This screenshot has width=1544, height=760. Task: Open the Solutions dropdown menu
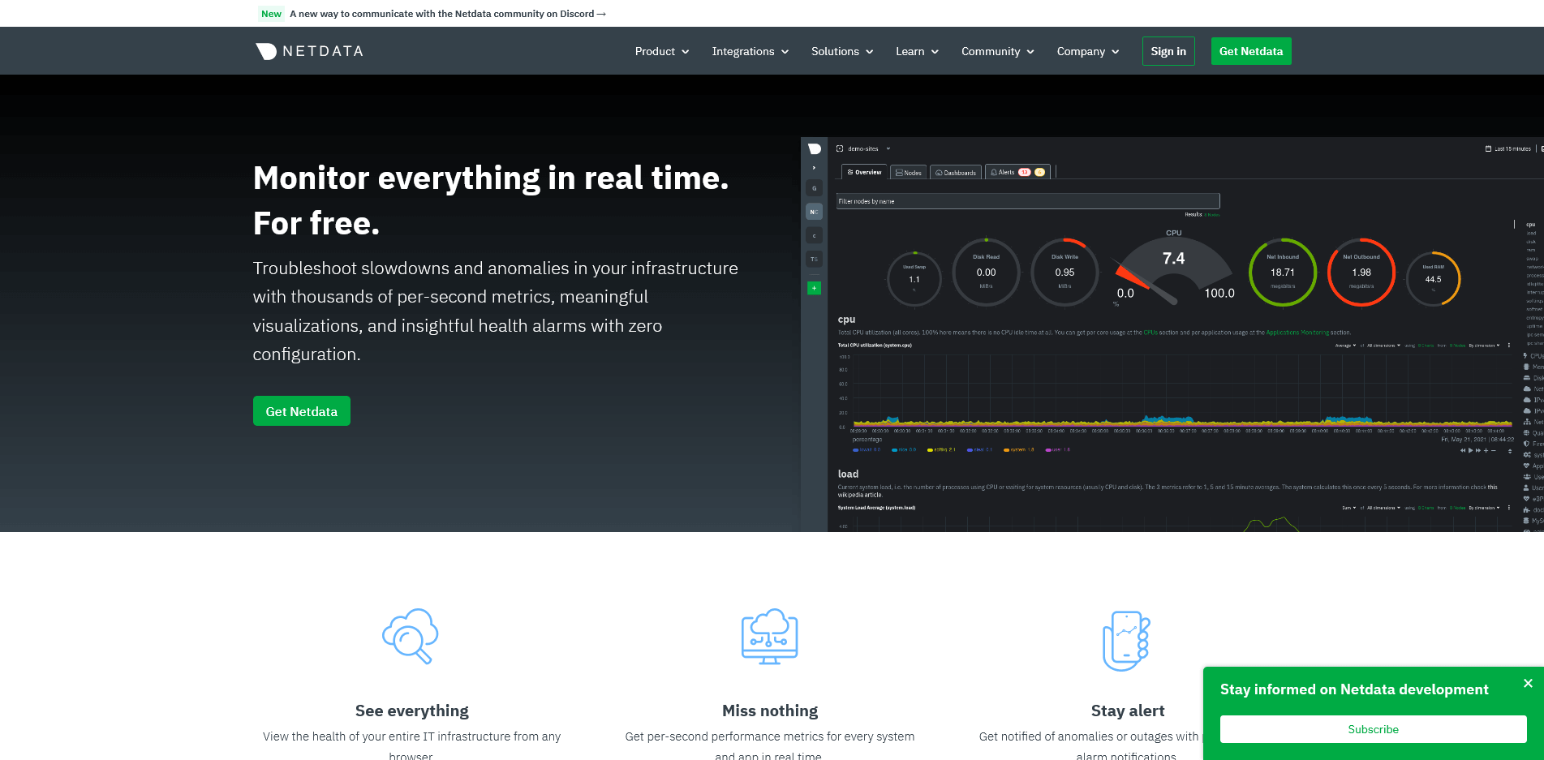(842, 51)
